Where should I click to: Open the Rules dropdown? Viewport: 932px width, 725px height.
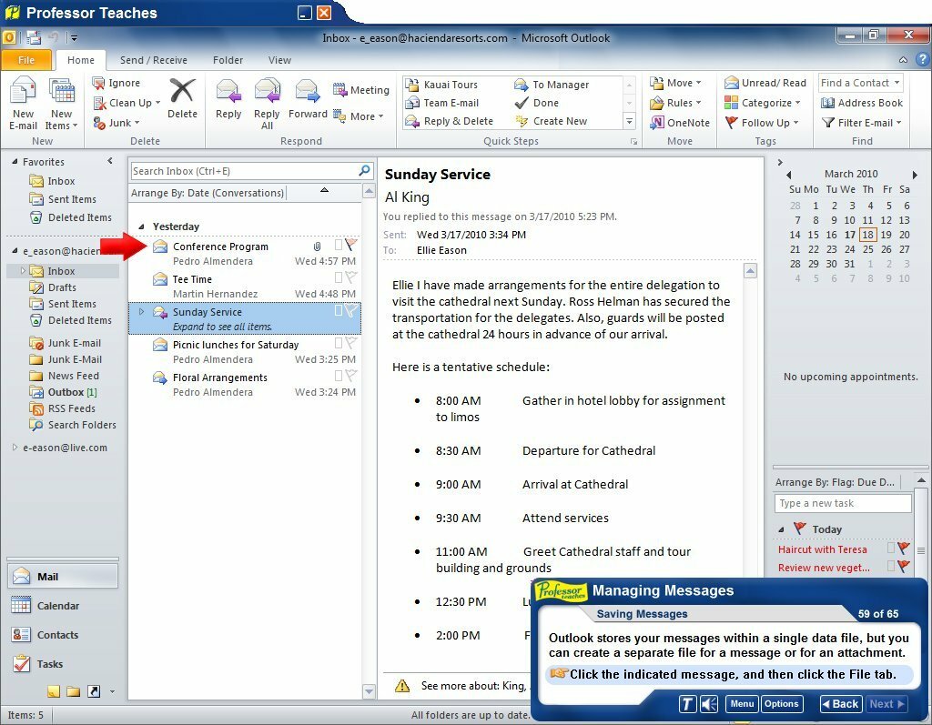click(x=676, y=103)
